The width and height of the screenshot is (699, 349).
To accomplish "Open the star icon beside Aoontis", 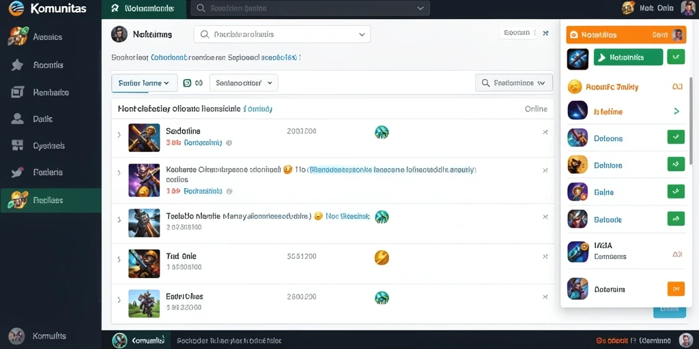I will [17, 65].
